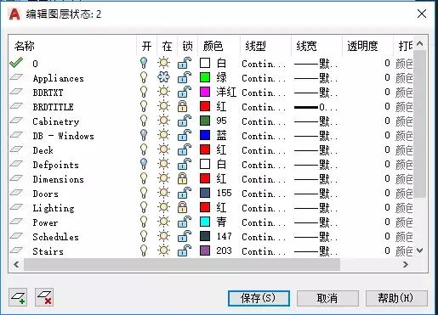Thaw the Appliances layer snowflake icon
Viewport: 438px width, 315px height.
click(163, 77)
